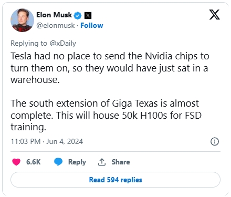Click the tweet text about Nvidia chips
The width and height of the screenshot is (231, 197).
(110, 68)
